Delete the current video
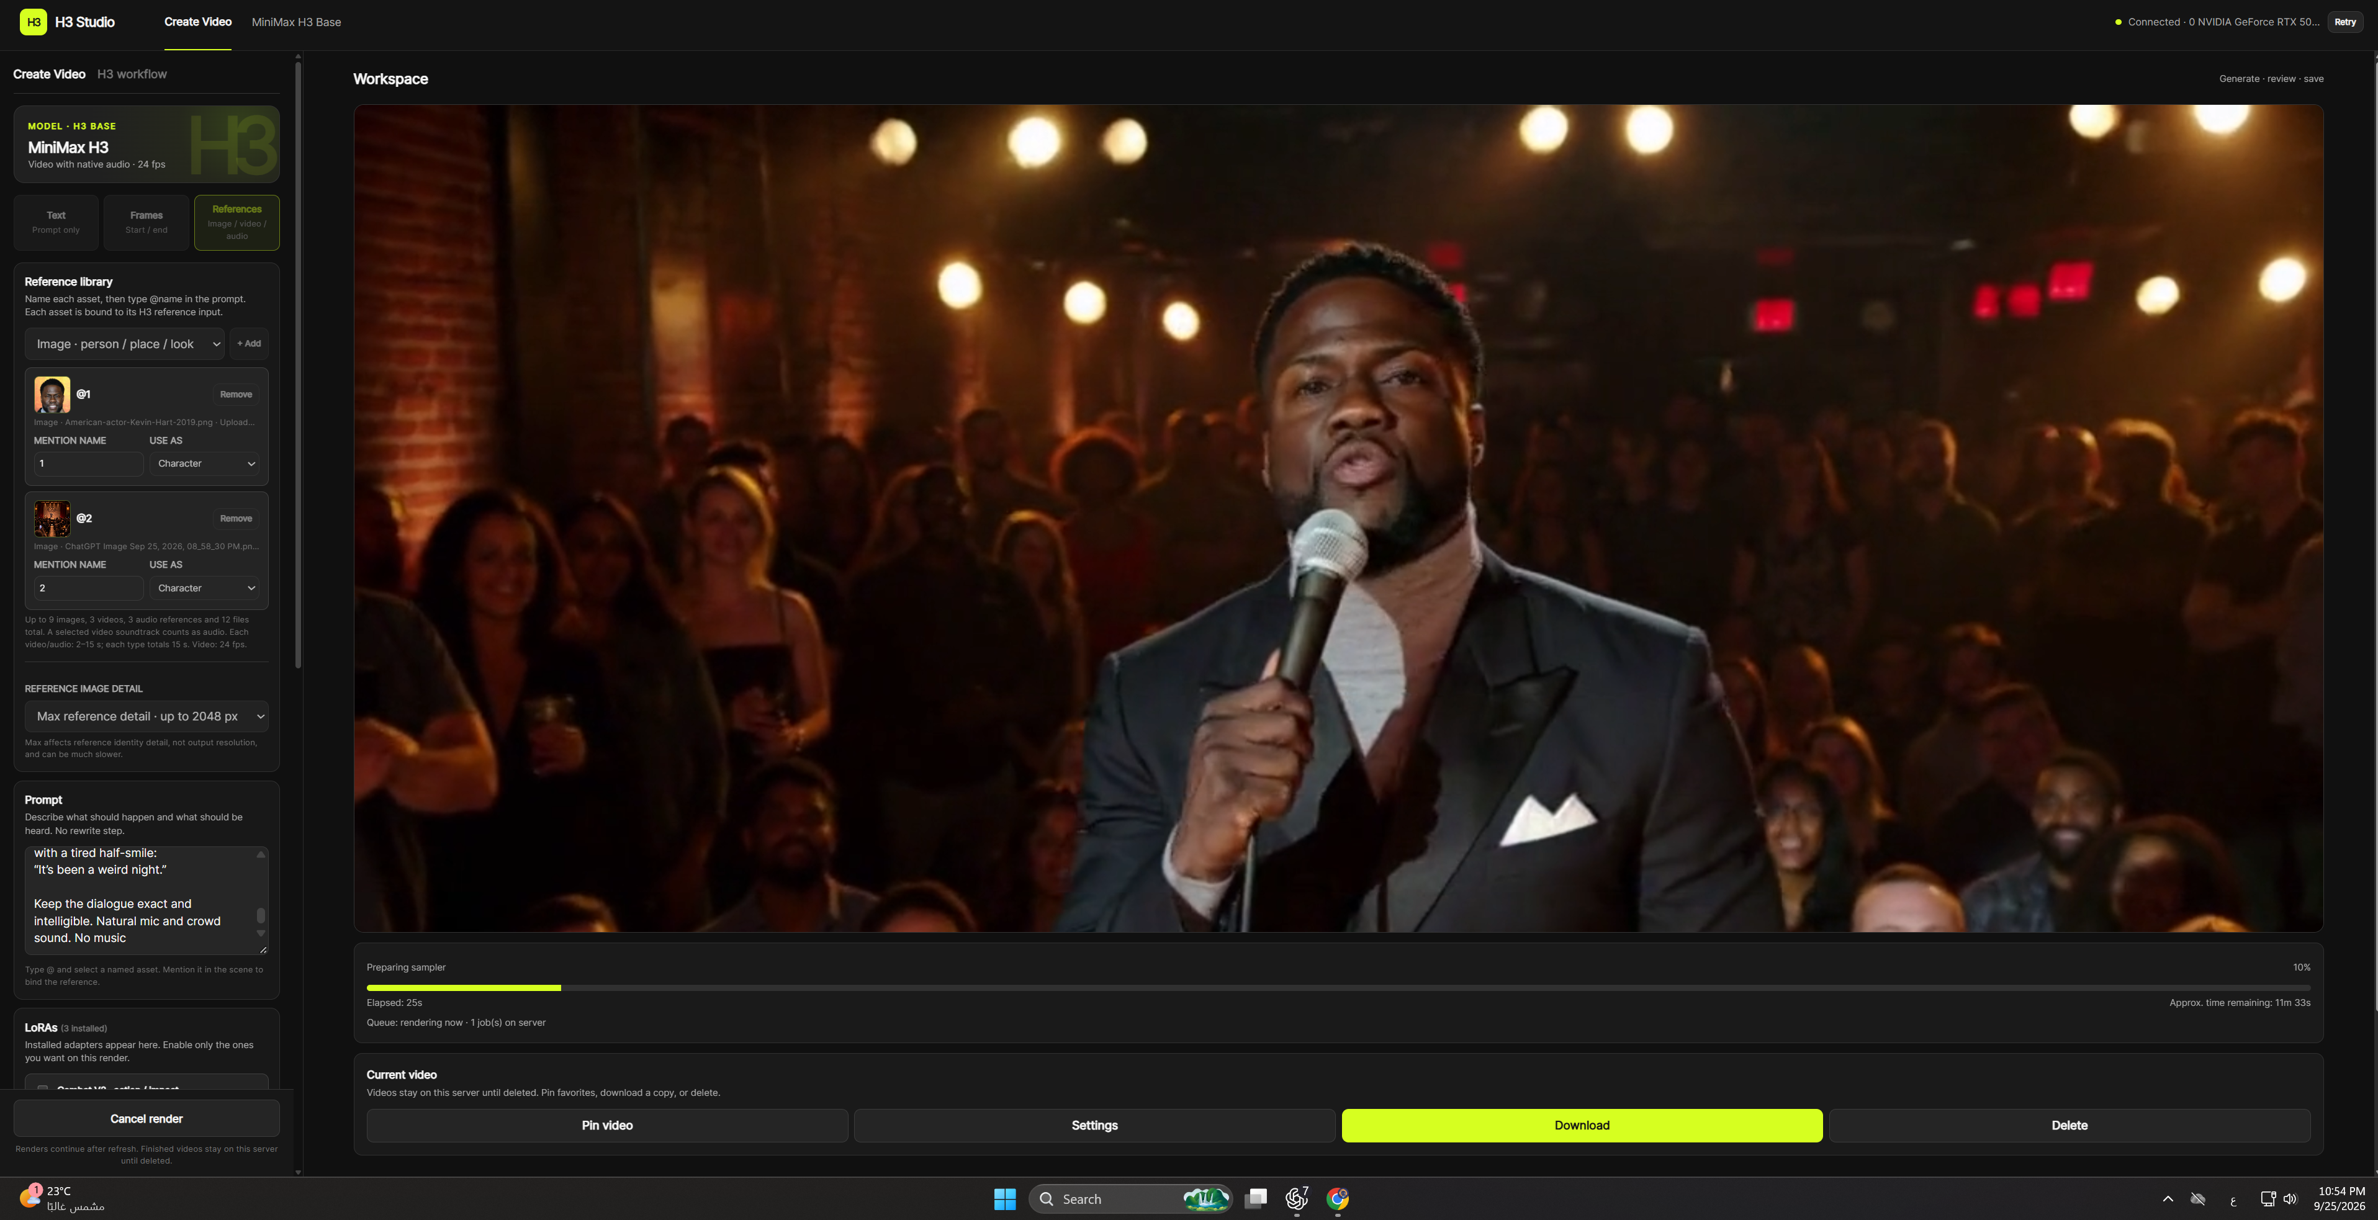 tap(2069, 1126)
